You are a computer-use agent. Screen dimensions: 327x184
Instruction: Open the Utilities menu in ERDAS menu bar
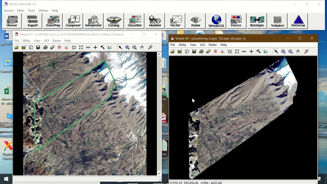coord(43,10)
